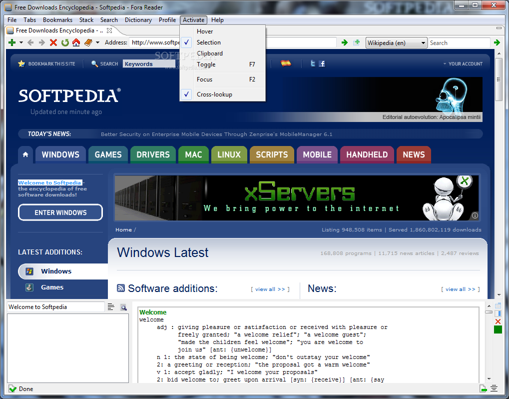
Task: Click the RSS icon beside Software additions
Action: [x=121, y=288]
